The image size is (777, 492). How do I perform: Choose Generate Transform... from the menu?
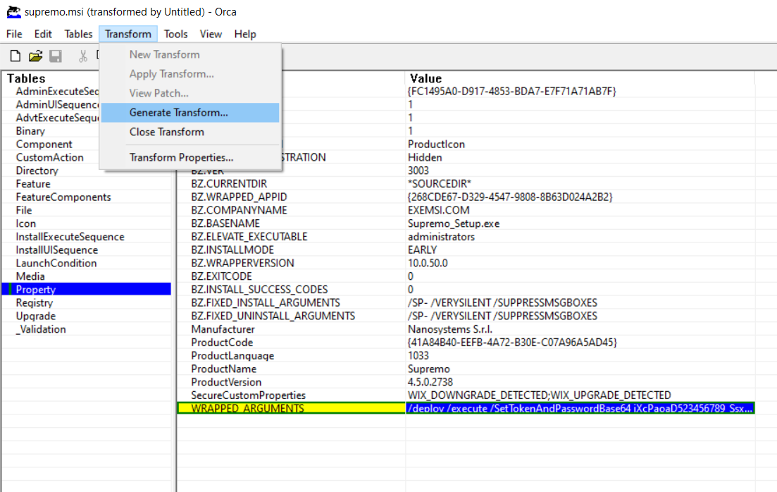coord(189,113)
